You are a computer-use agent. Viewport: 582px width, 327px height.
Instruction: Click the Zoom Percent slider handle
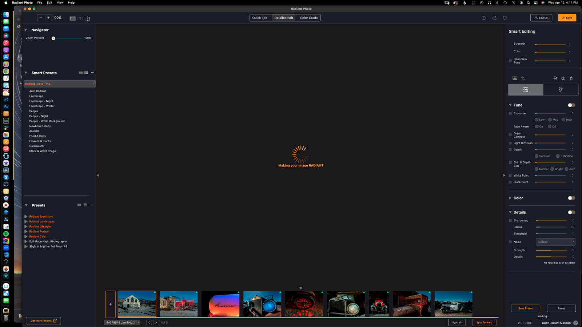click(53, 38)
